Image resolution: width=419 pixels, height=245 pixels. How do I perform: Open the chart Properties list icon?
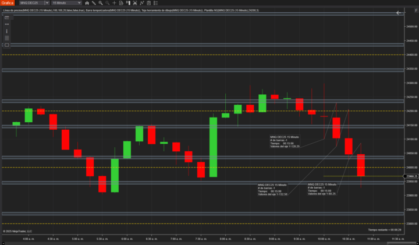156,3
